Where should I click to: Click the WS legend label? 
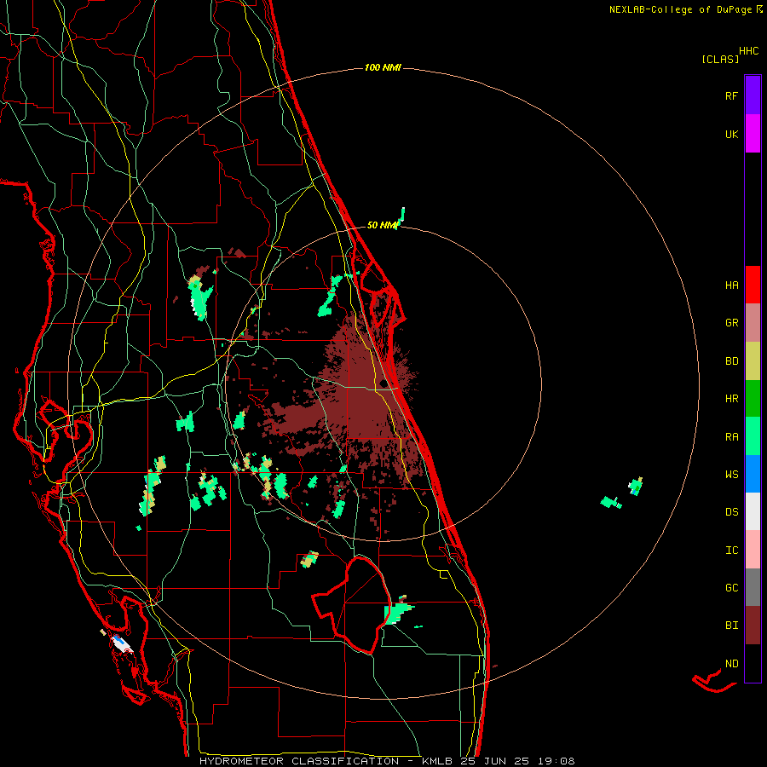[x=731, y=475]
